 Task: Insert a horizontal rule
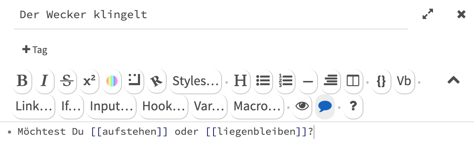308,81
